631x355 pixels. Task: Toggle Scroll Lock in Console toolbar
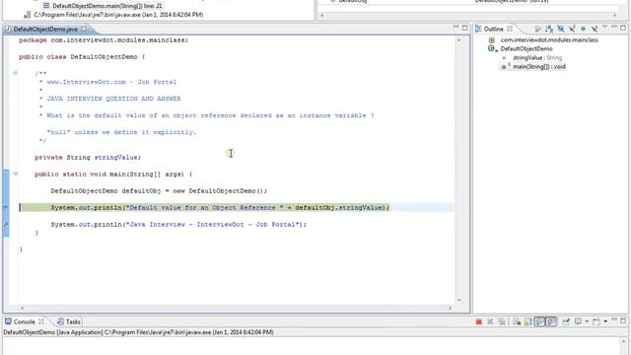tap(528, 321)
